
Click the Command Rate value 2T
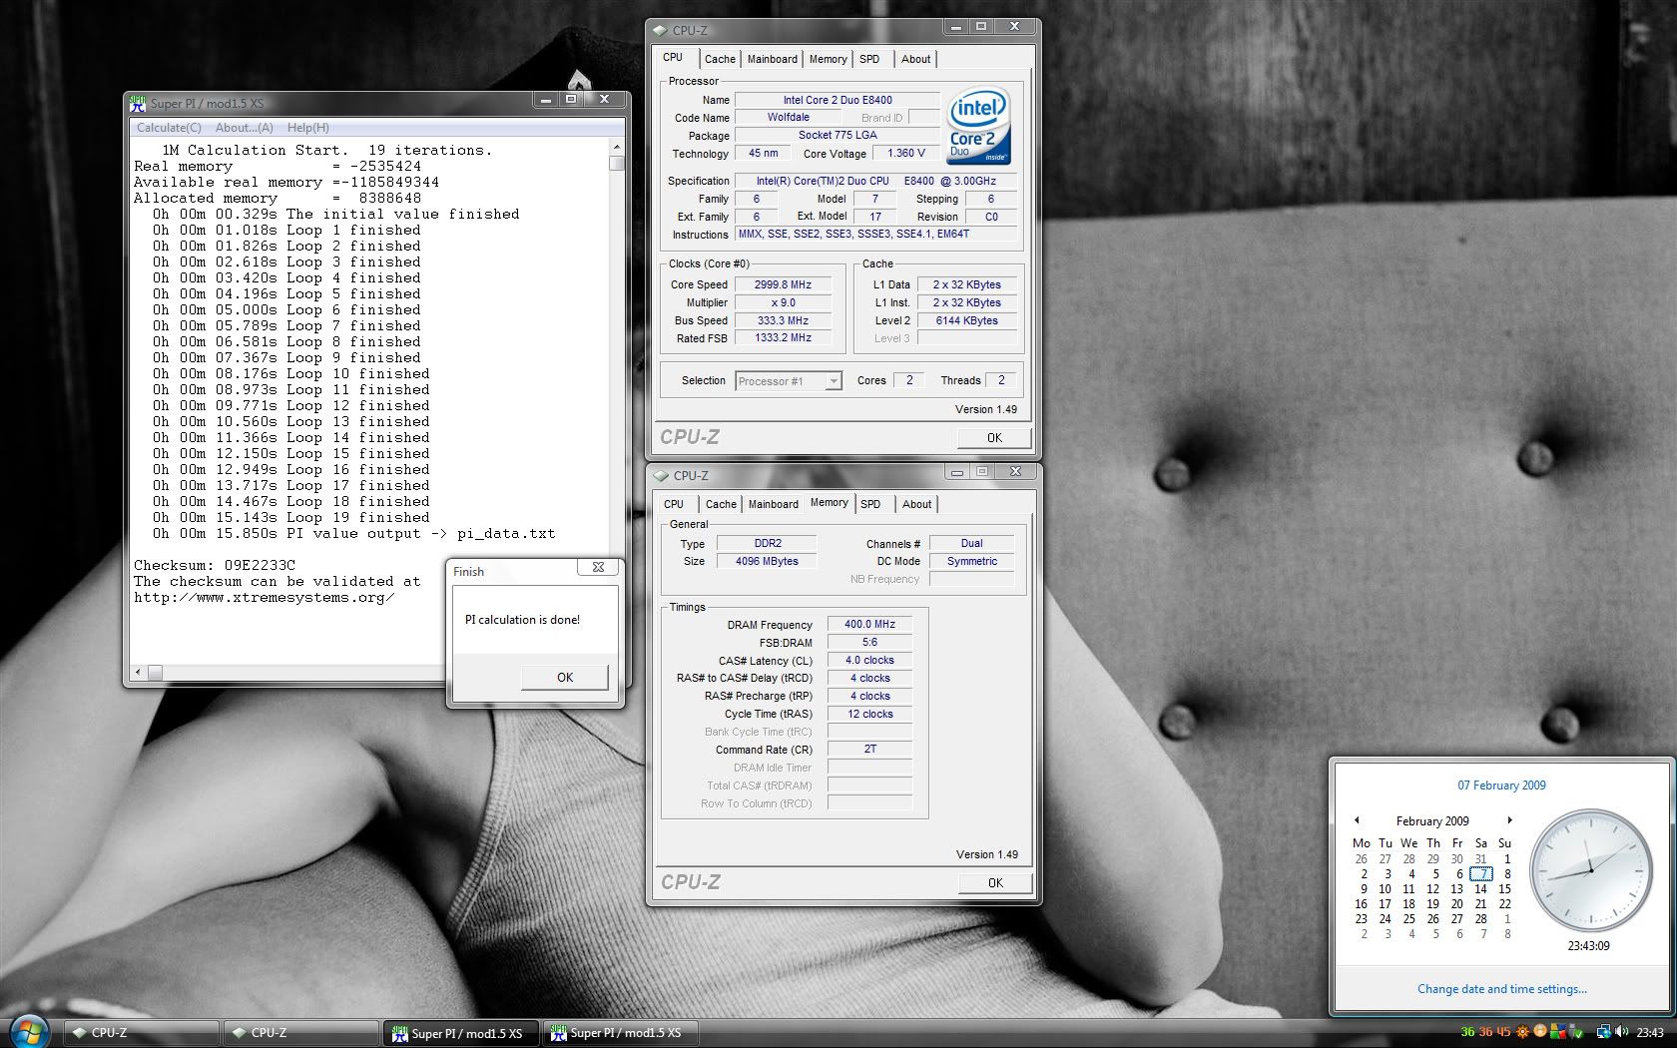point(869,749)
